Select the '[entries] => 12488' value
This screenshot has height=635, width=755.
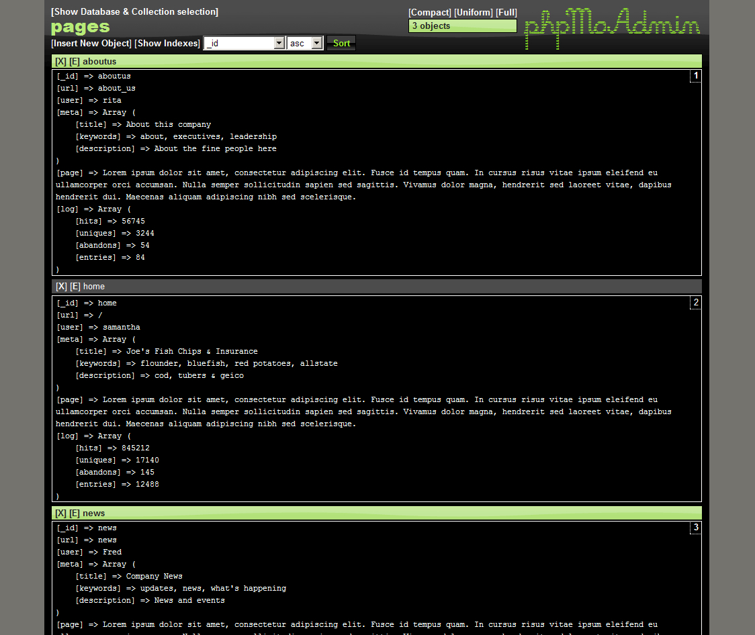(x=118, y=485)
